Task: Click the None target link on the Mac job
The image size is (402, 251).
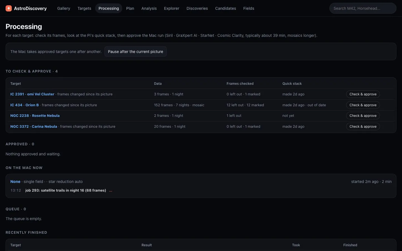Action: [15, 182]
